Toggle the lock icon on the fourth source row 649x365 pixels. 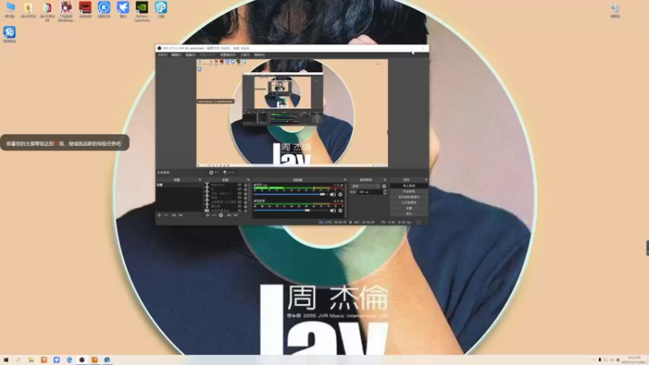246,197
